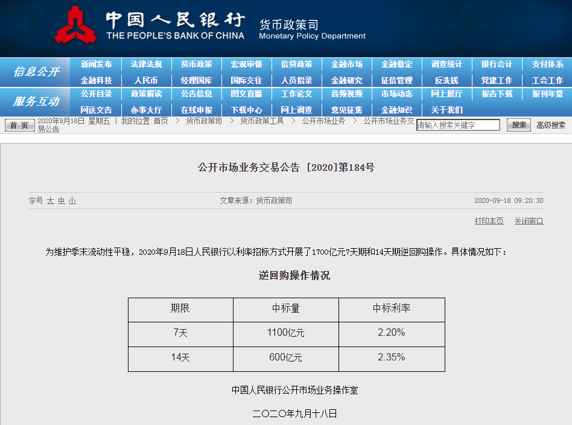Click the search keyword input field
Image resolution: width=572 pixels, height=425 pixels.
click(x=458, y=125)
